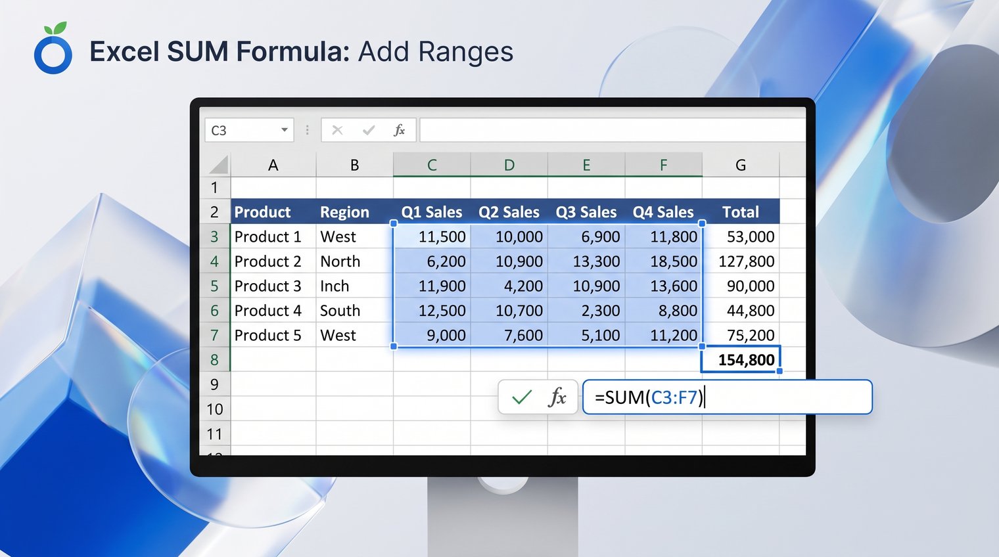Image resolution: width=999 pixels, height=557 pixels.
Task: Select column D header
Action: click(x=509, y=165)
